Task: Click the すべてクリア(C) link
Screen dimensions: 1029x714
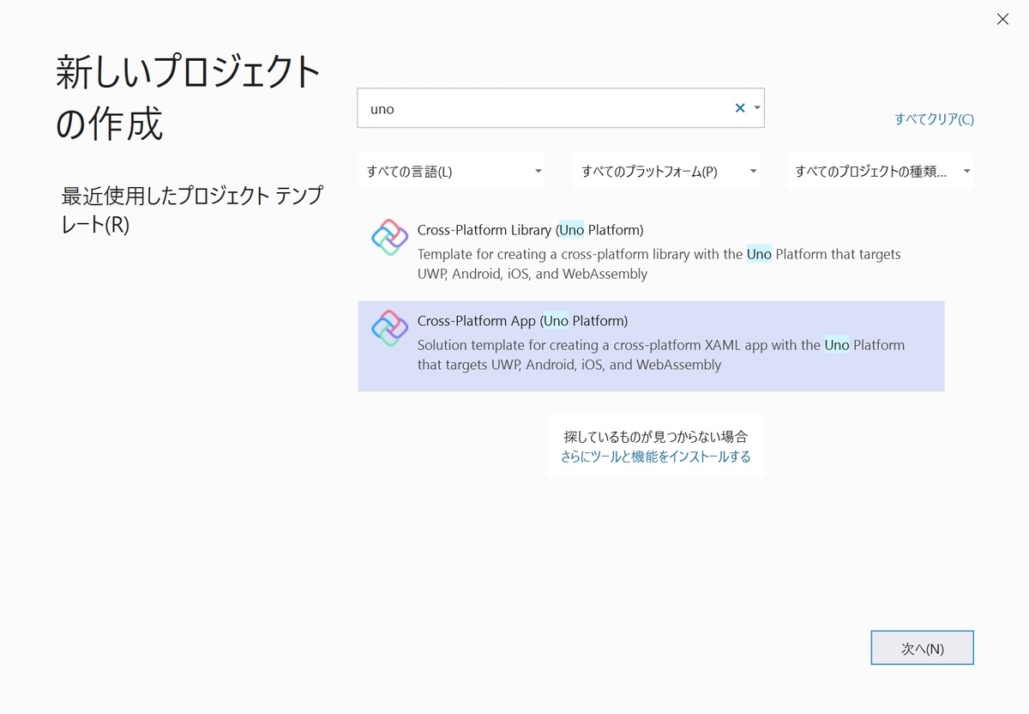Action: tap(934, 119)
